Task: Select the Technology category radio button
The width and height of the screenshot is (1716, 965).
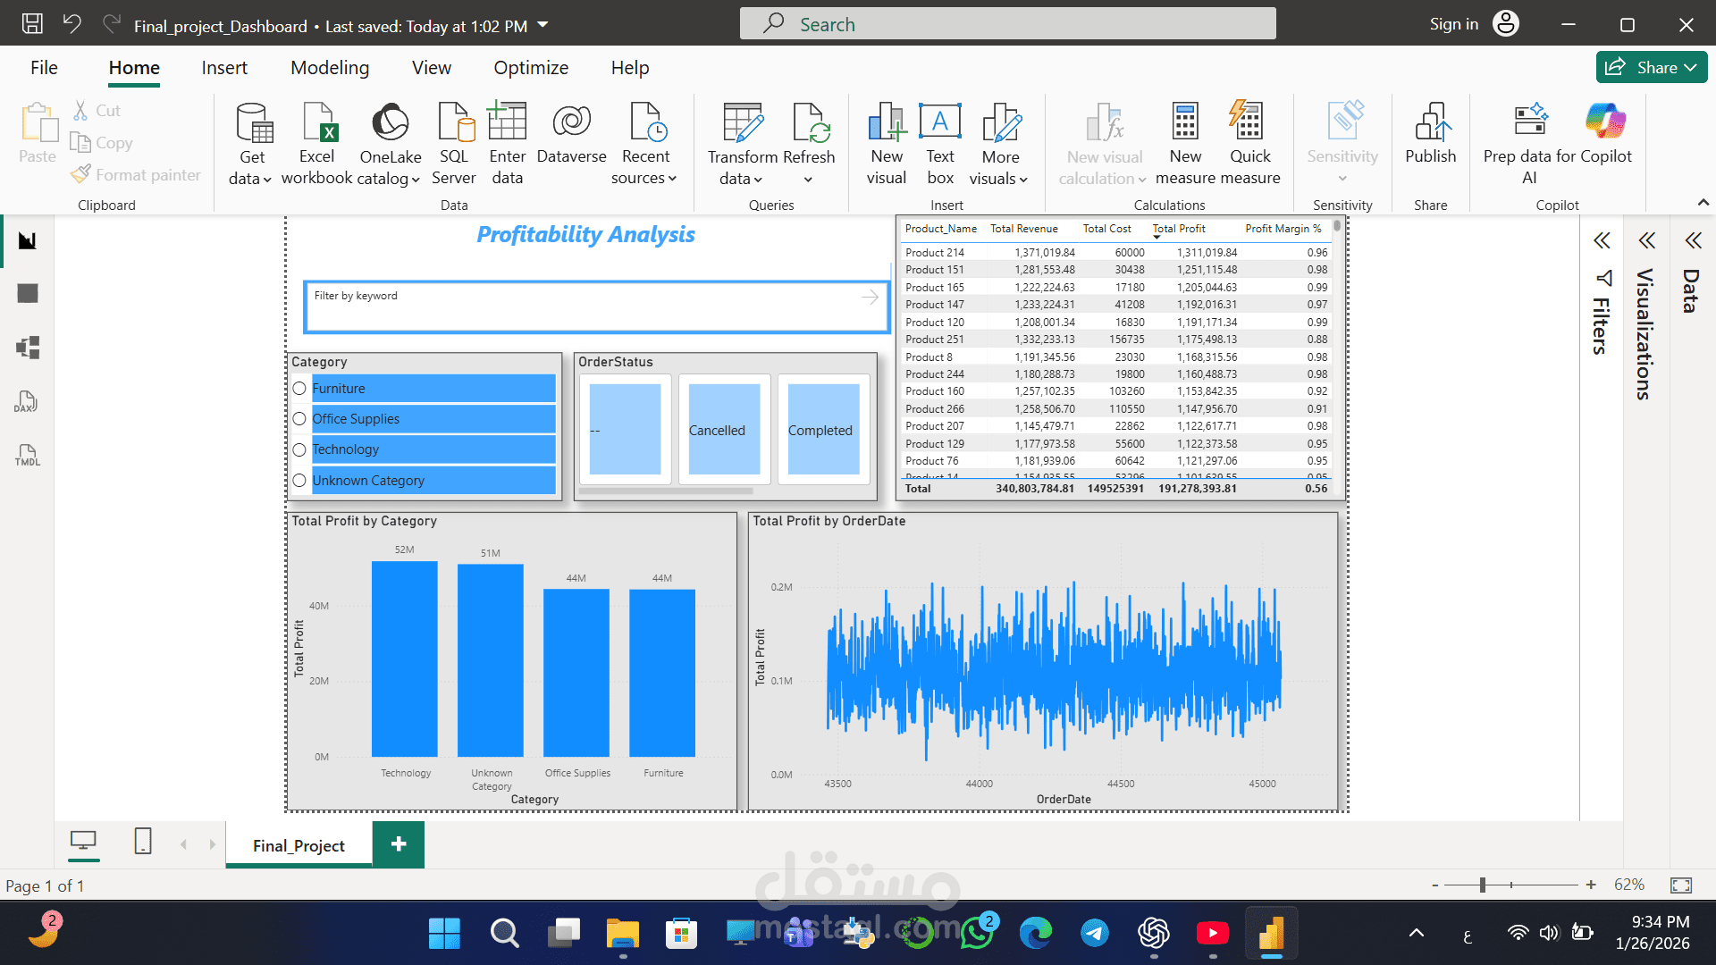Action: point(299,449)
